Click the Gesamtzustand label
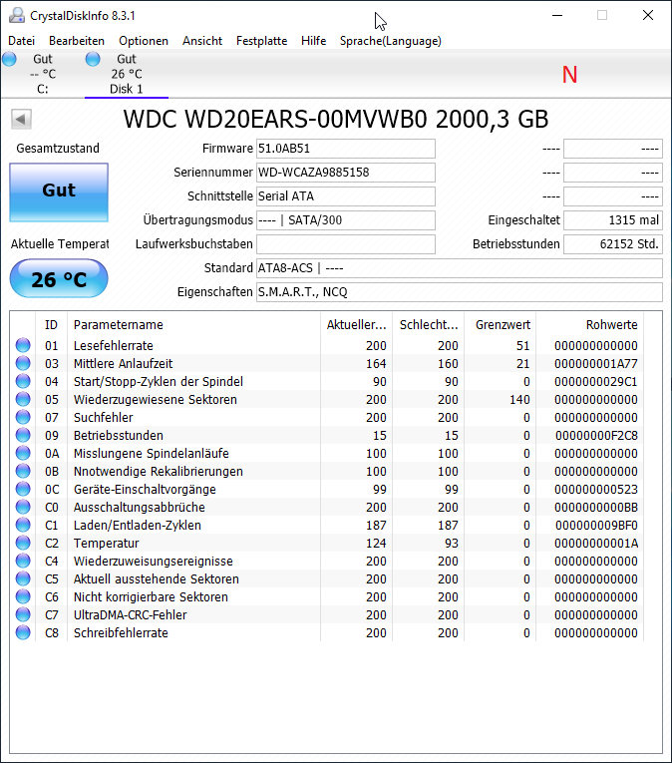Screen dimensions: 672x763 point(58,148)
